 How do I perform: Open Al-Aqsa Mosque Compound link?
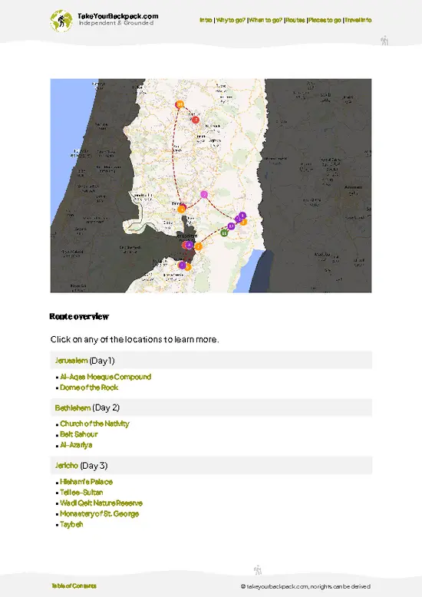106,377
